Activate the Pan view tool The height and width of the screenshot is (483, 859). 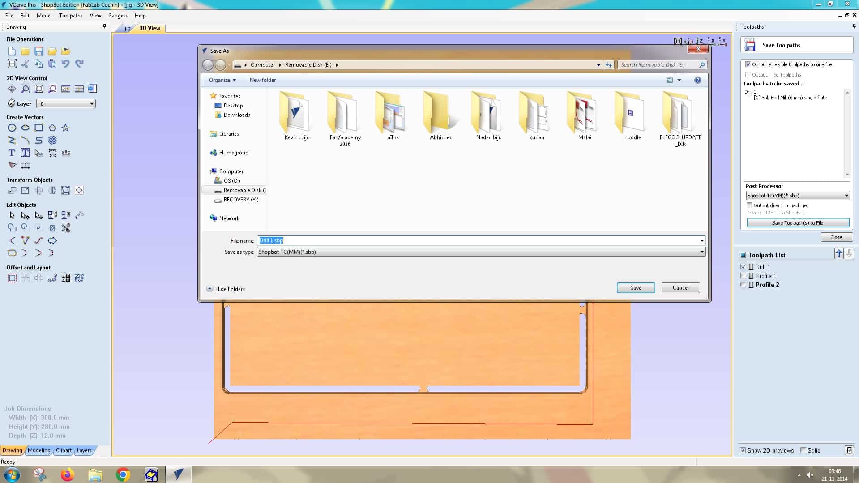tap(12, 89)
